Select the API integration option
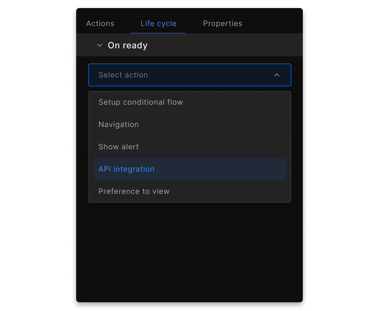The height and width of the screenshot is (311, 379). pyautogui.click(x=126, y=169)
